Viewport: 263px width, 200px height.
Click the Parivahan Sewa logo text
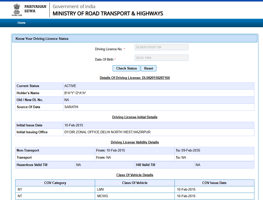click(35, 9)
